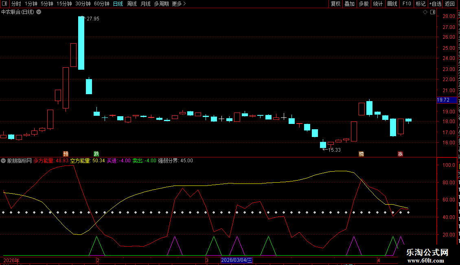Click the green 跌 marker icon
This screenshot has height=265, width=460.
96,154
